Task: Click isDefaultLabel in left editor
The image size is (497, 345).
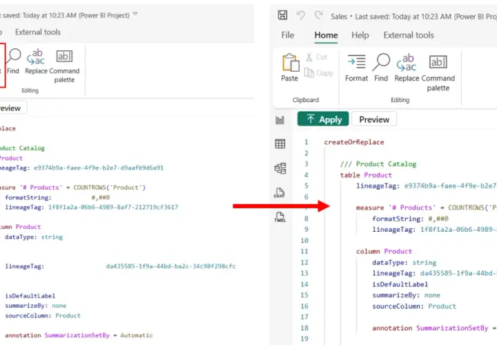Action: pyautogui.click(x=30, y=296)
